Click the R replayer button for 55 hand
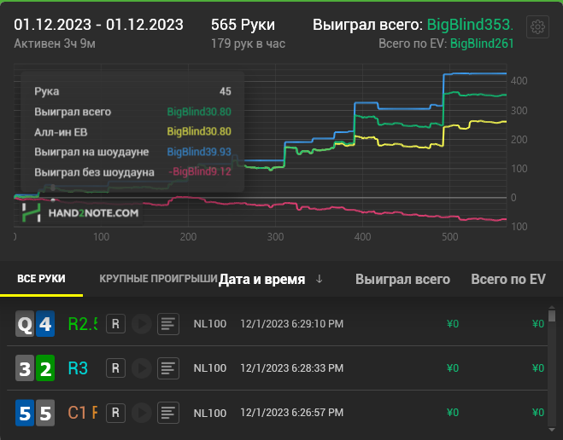Screen dimensions: 563x440 tap(115, 413)
